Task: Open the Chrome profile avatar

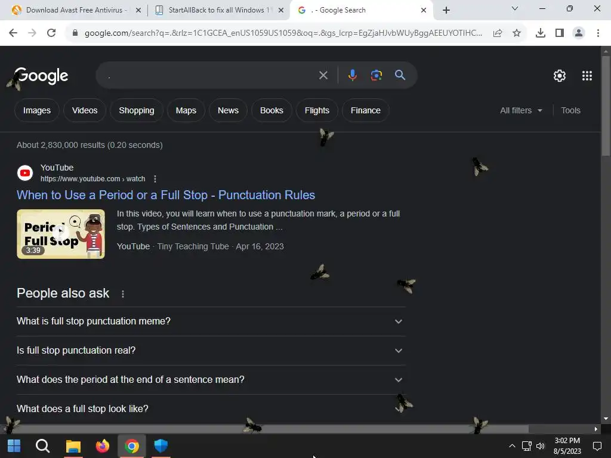Action: (x=579, y=33)
